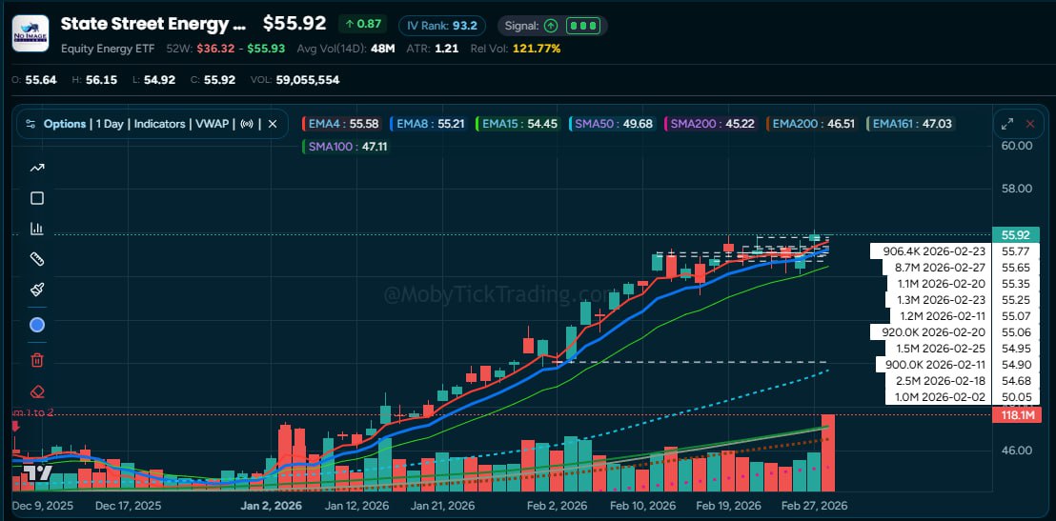Image resolution: width=1056 pixels, height=521 pixels.
Task: Expand chart to fullscreen
Action: pyautogui.click(x=1006, y=124)
